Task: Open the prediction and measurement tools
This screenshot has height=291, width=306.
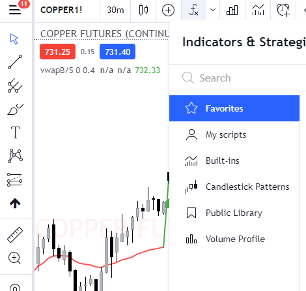Action: (14, 179)
